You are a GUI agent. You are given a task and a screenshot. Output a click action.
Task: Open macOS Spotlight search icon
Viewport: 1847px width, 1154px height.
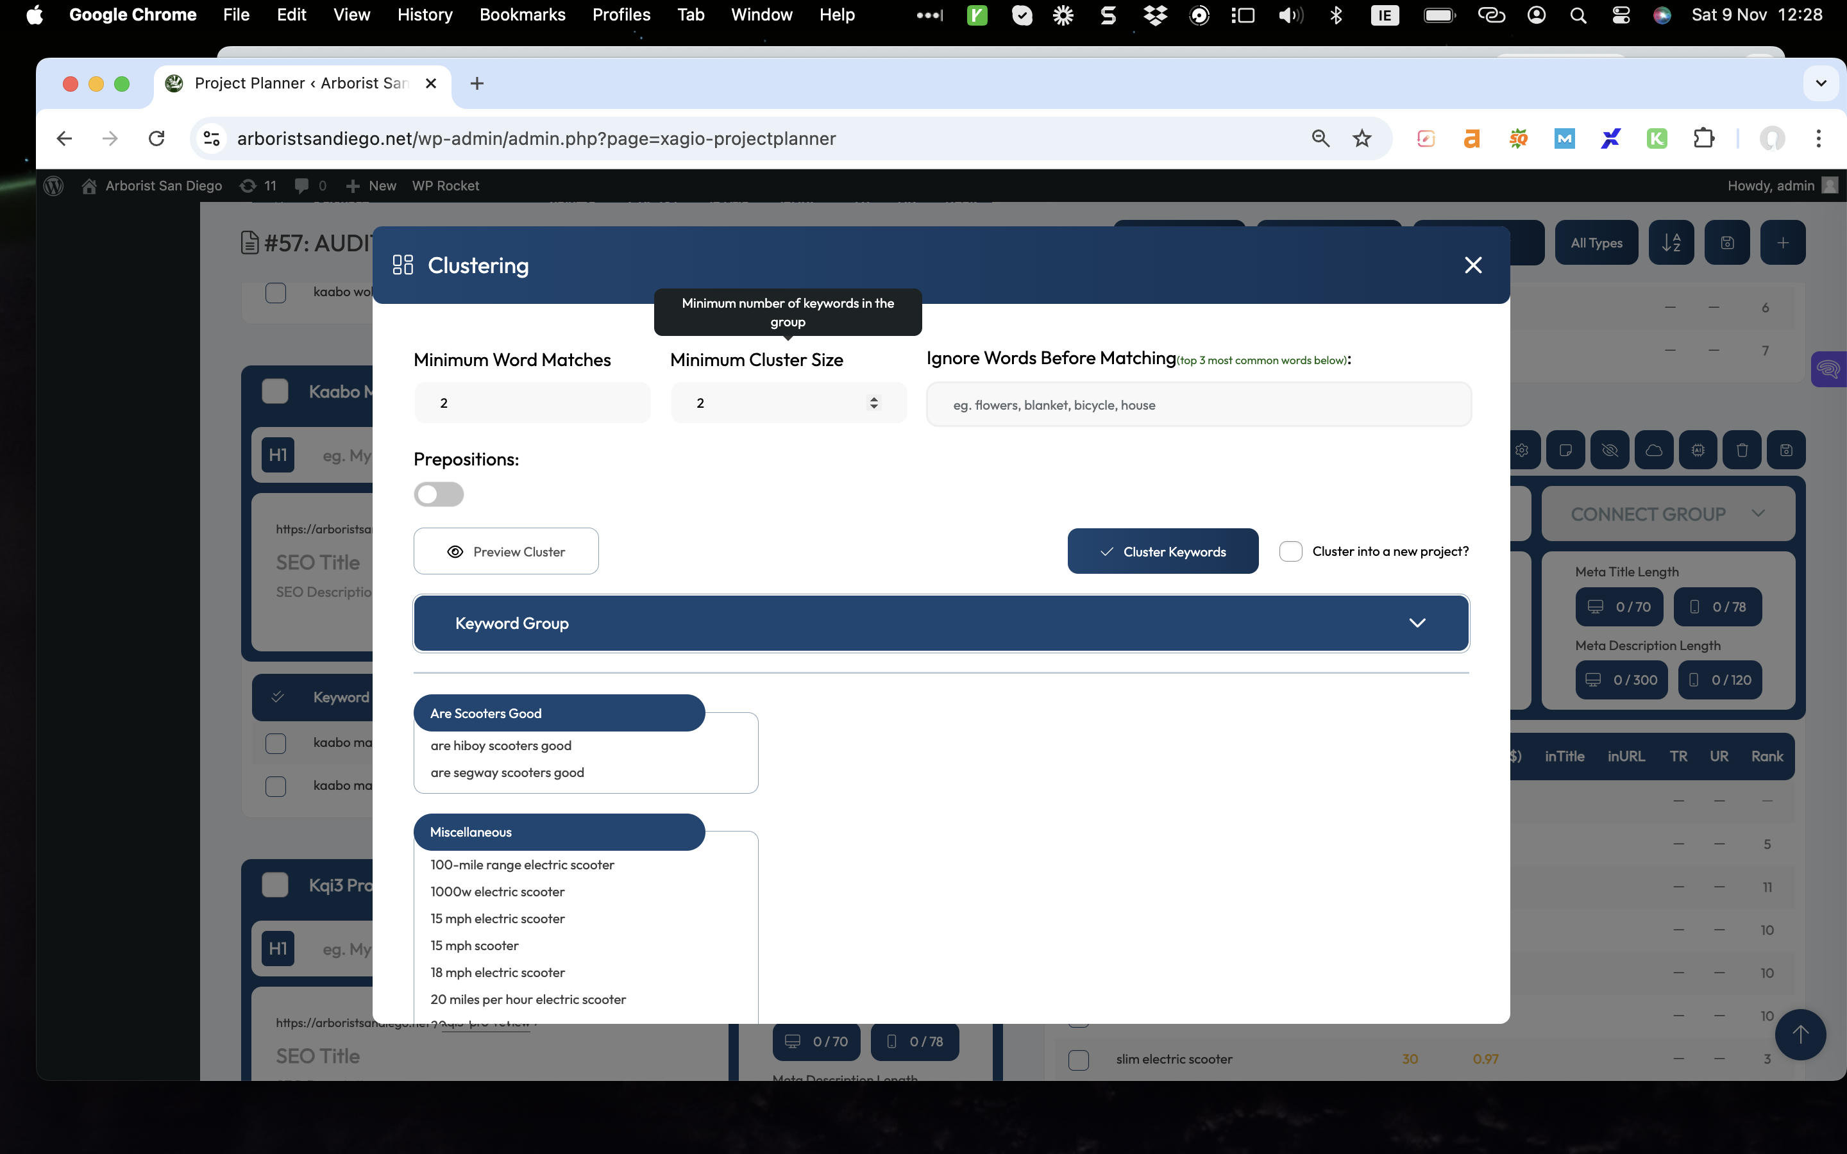click(x=1578, y=15)
